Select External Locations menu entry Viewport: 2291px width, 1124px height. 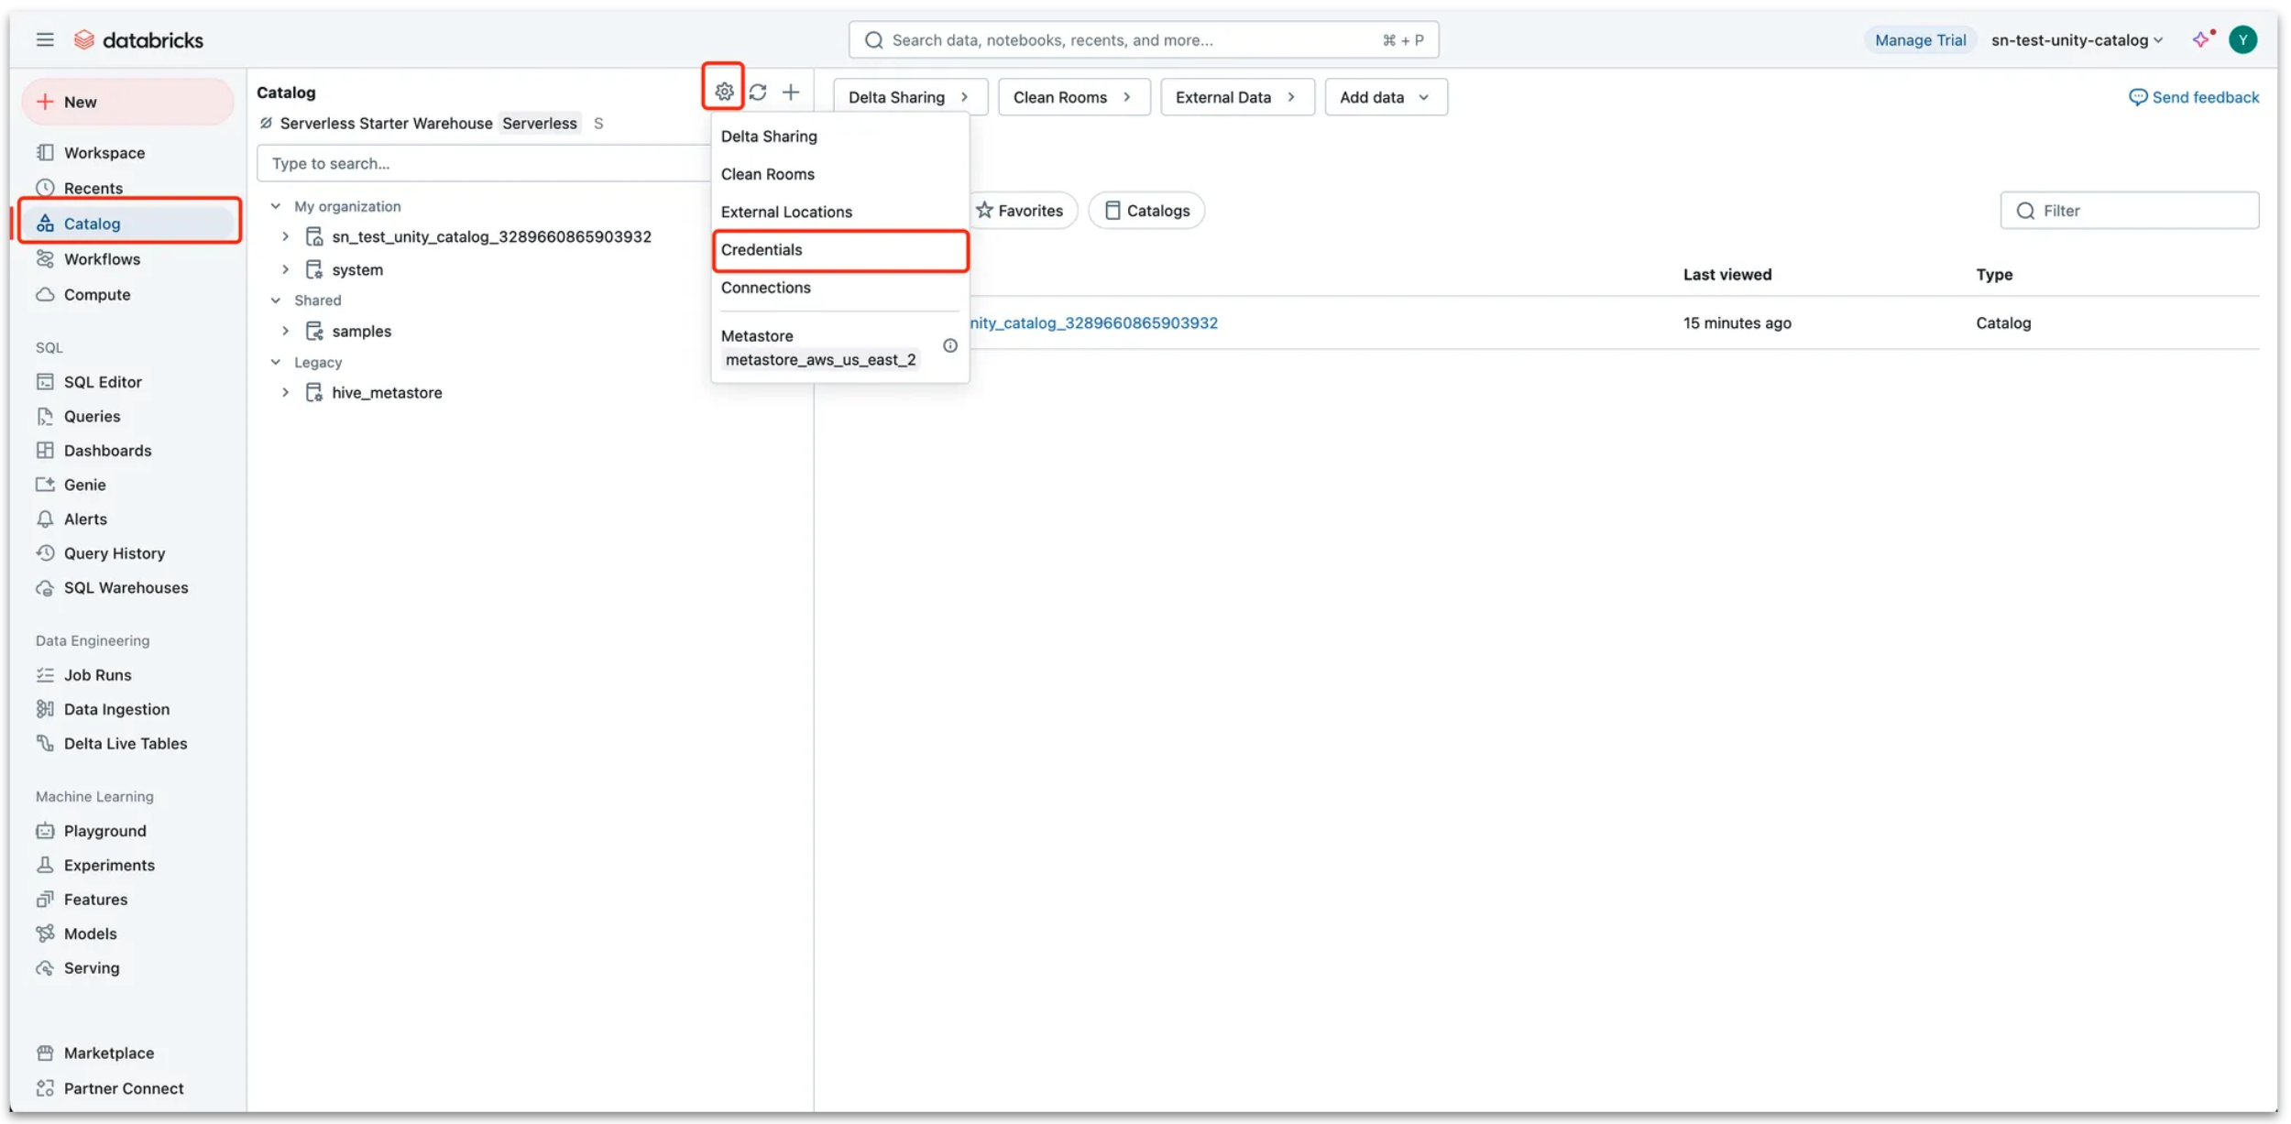(785, 212)
